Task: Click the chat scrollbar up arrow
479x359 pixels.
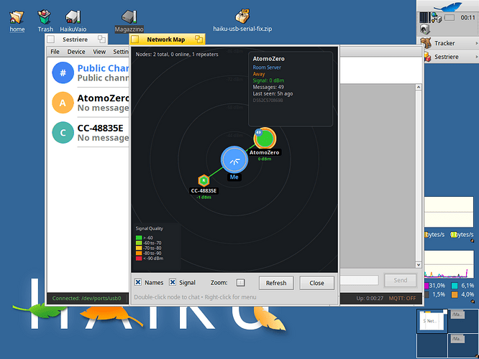Action: (419, 87)
